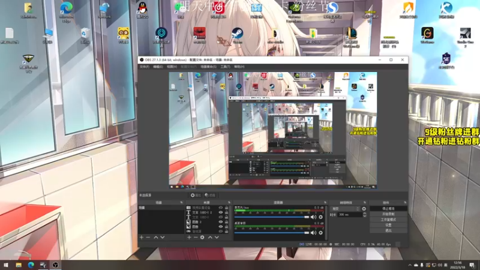This screenshot has width=480, height=270.
Task: Remove the selected scene with the minus icon
Action: (148, 237)
